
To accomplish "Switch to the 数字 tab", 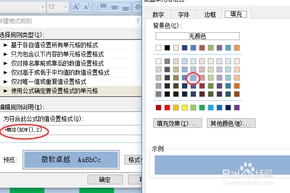I will tap(159, 14).
